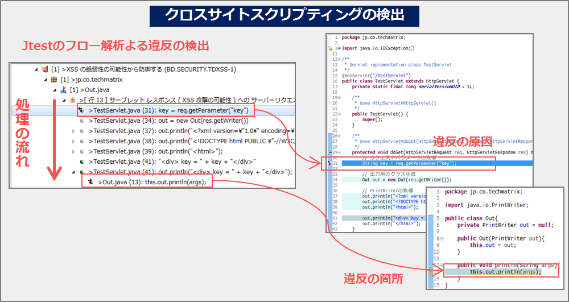Click the jp.co.techmatrix package icon
This screenshot has width=569, height=302.
(x=53, y=80)
